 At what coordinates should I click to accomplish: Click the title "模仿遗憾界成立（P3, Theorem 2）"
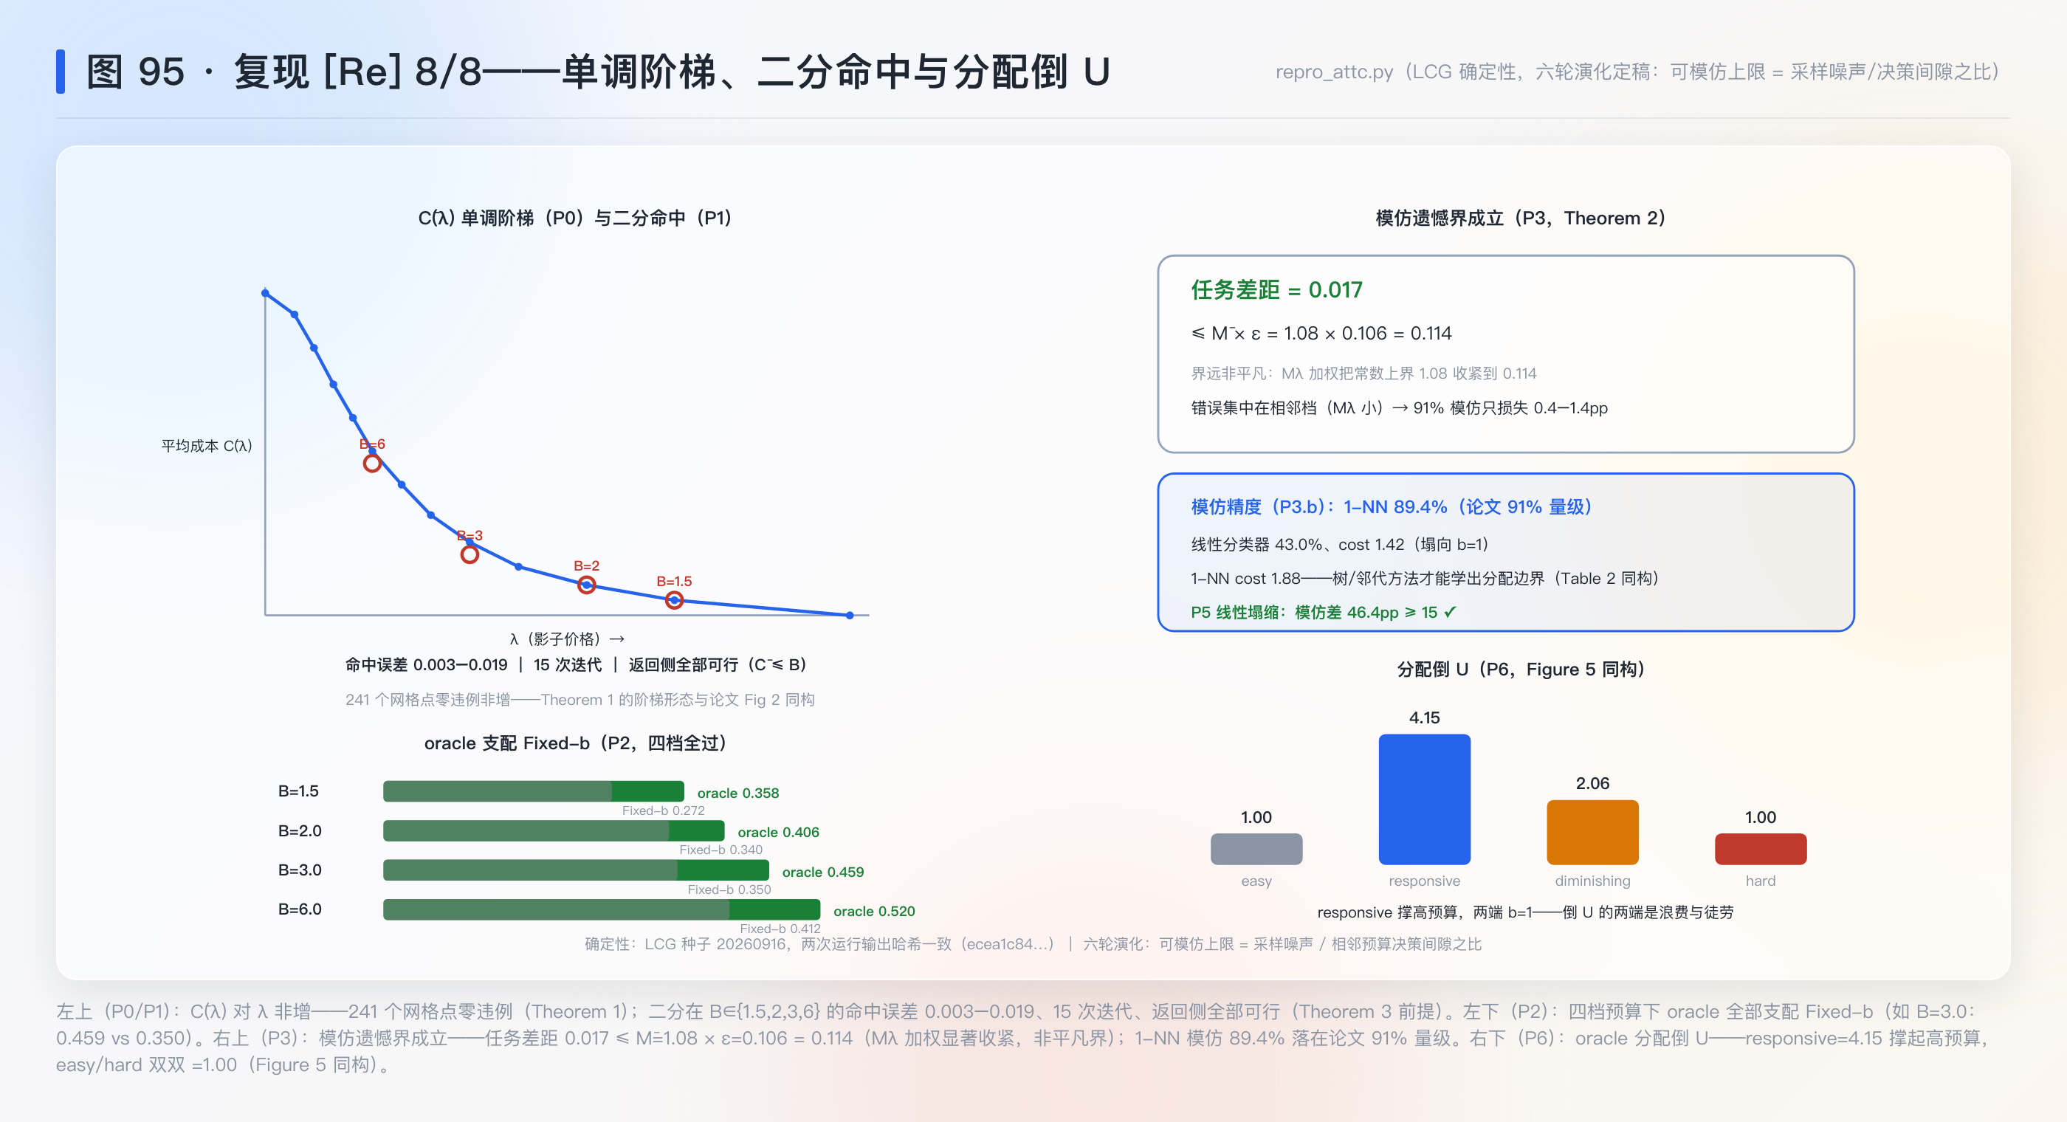coord(1520,218)
